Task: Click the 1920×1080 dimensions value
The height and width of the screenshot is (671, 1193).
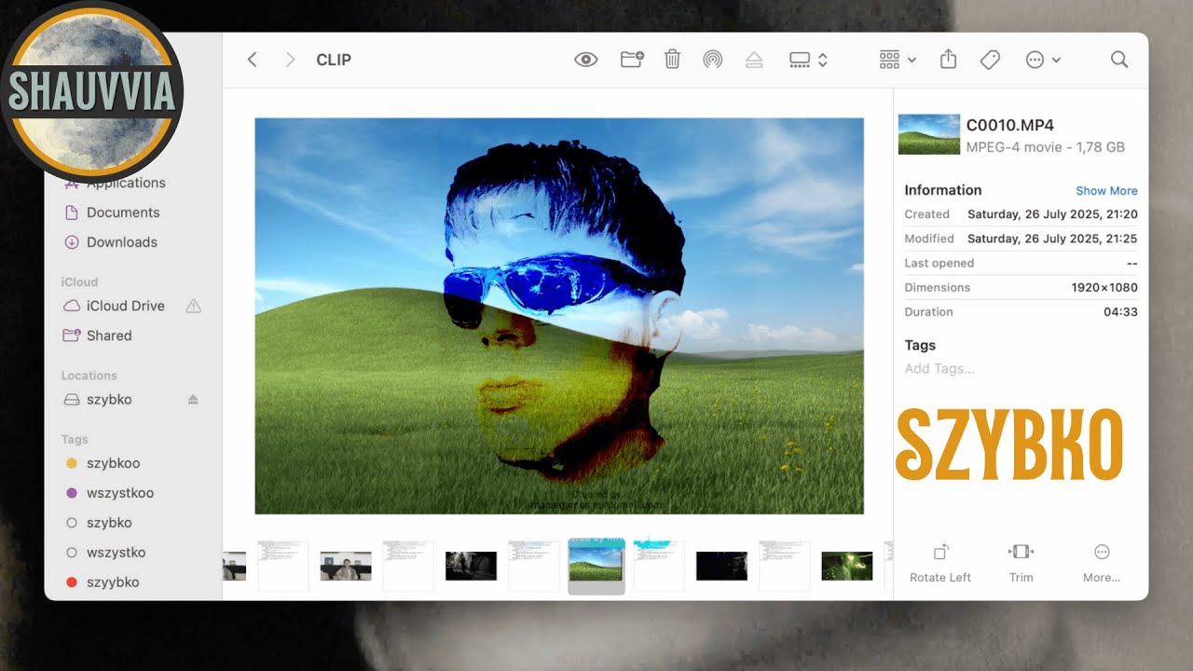Action: (x=1104, y=287)
